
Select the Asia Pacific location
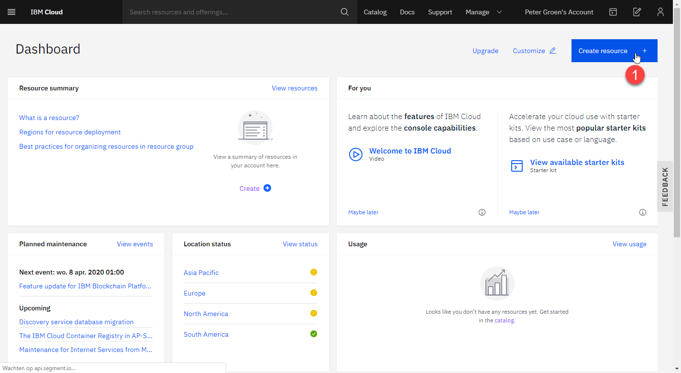(x=201, y=273)
